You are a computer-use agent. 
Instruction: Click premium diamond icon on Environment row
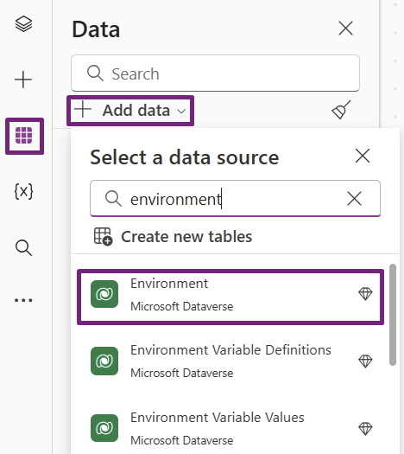coord(365,294)
